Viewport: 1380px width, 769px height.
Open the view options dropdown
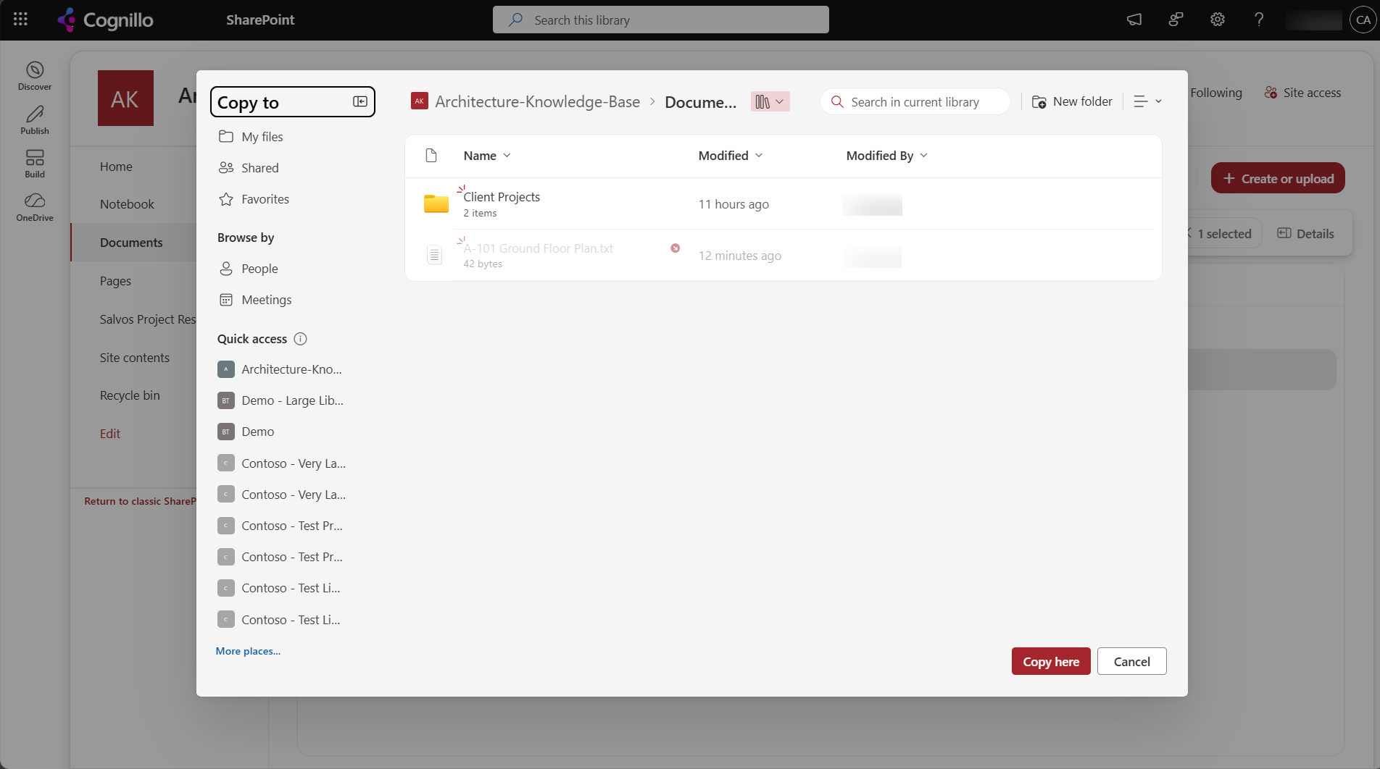tap(1147, 101)
